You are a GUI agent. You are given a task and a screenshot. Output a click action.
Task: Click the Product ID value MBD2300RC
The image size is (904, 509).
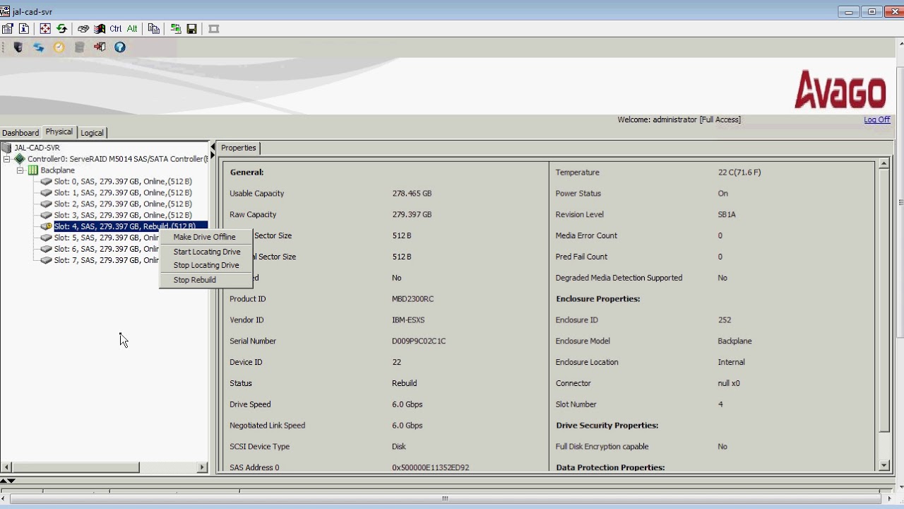412,299
